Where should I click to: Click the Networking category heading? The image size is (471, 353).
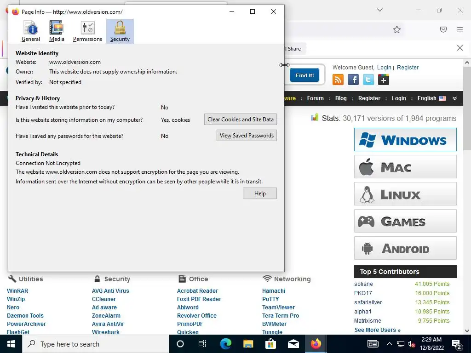(x=292, y=279)
